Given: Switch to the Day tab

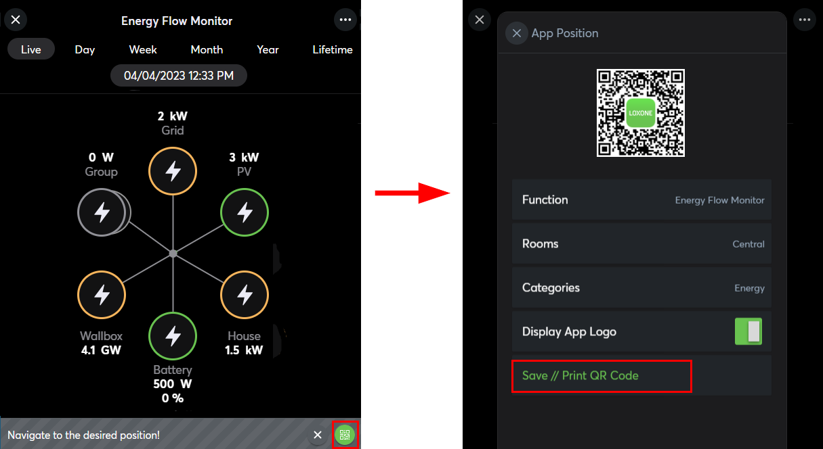Looking at the screenshot, I should tap(85, 49).
